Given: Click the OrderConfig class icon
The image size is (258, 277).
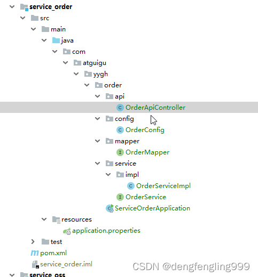Looking at the screenshot, I should coord(120,130).
